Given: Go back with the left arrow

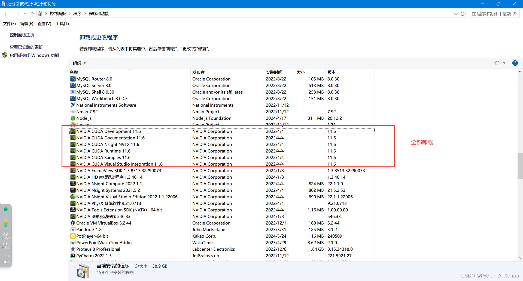Looking at the screenshot, I should (x=7, y=14).
